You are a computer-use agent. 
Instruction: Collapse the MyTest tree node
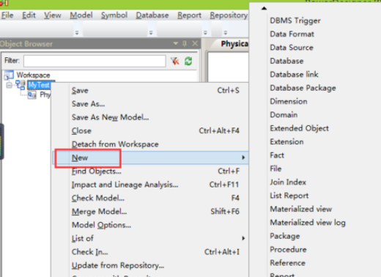(x=9, y=85)
